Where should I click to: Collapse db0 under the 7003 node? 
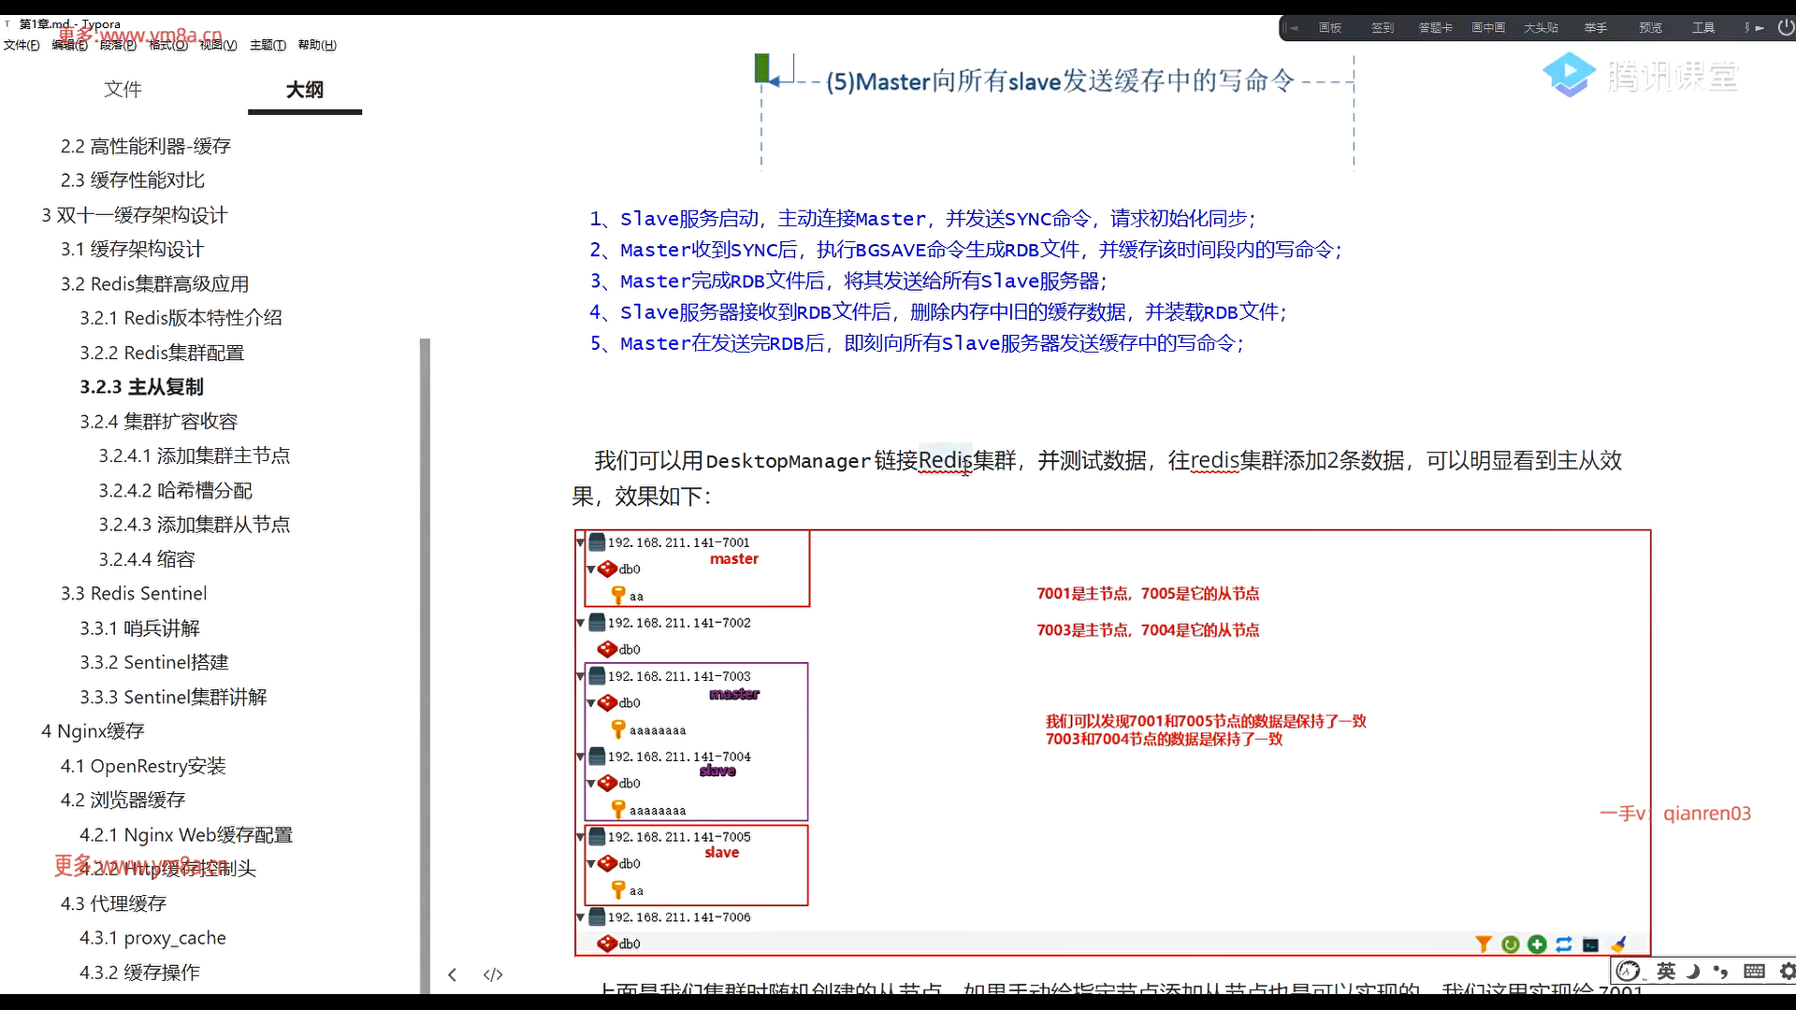pos(591,703)
